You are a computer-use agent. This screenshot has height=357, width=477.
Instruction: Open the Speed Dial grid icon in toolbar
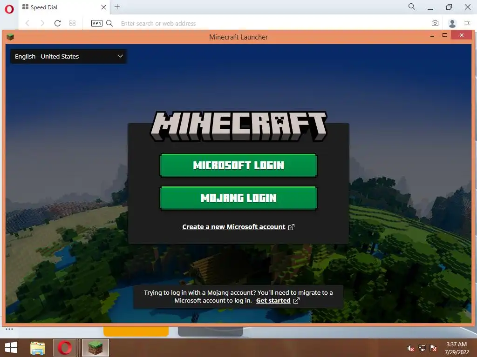(x=72, y=23)
